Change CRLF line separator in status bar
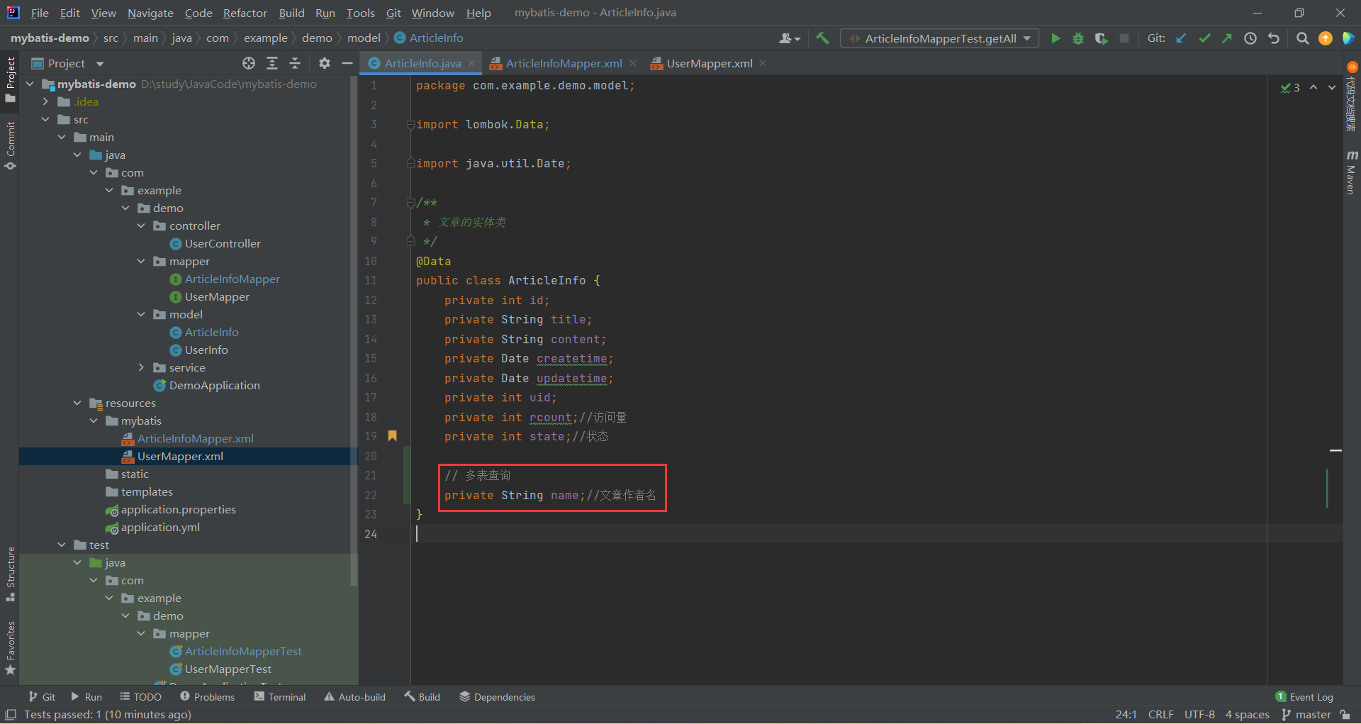This screenshot has width=1361, height=724. (x=1161, y=715)
